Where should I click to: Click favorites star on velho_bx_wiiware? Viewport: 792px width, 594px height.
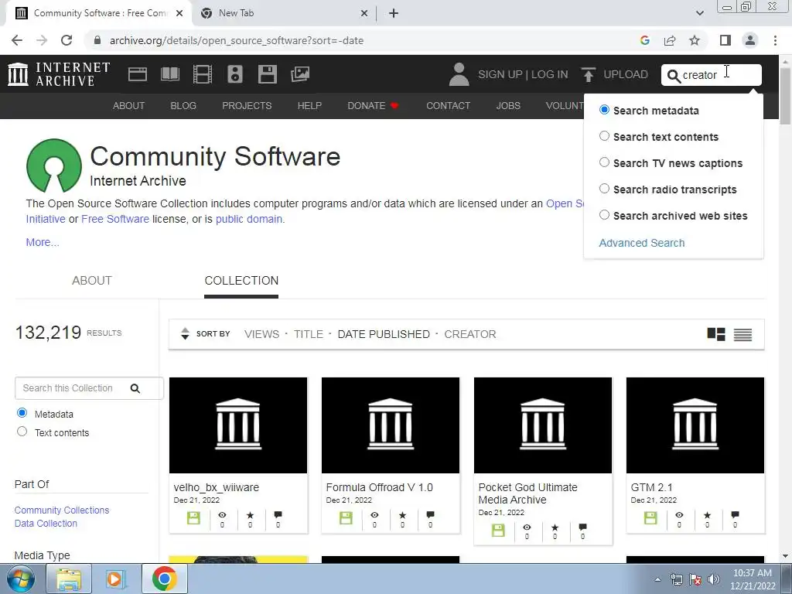click(x=250, y=515)
